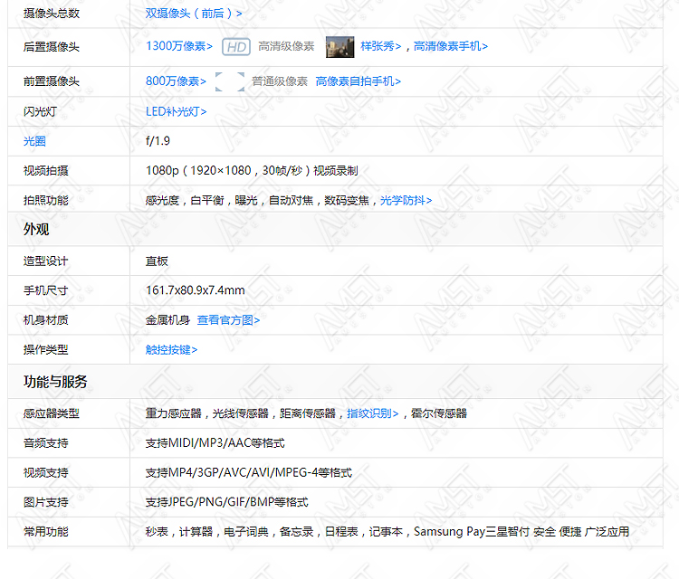The width and height of the screenshot is (679, 579).
Task: Open the 高清像素手机 link
Action: tap(451, 46)
